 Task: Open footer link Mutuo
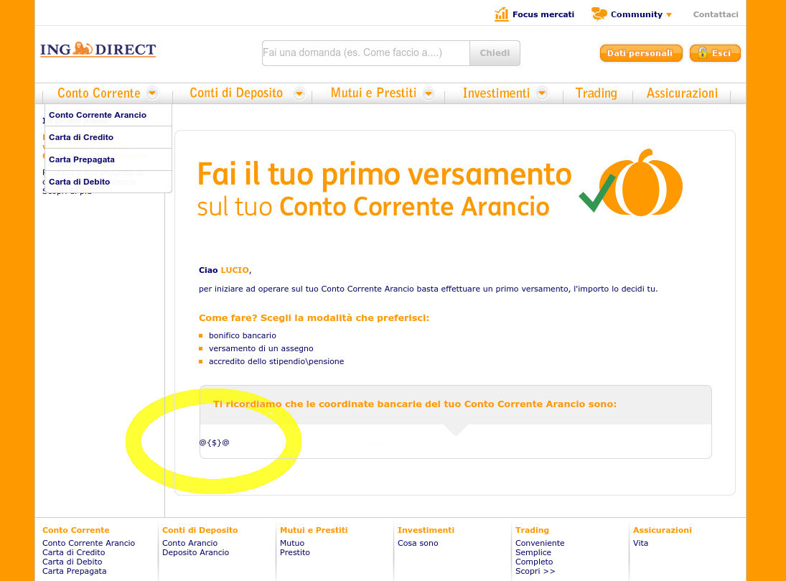292,544
